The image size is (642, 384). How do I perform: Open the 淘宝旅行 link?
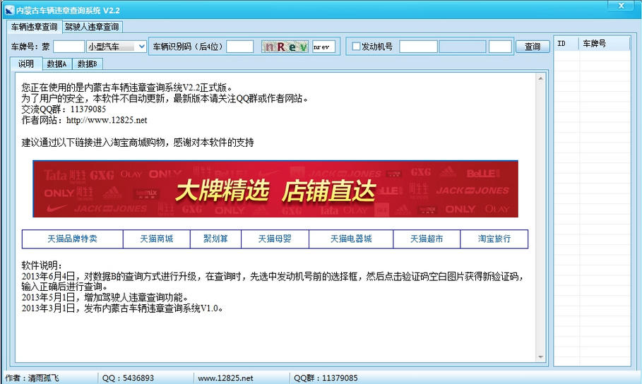coord(494,239)
